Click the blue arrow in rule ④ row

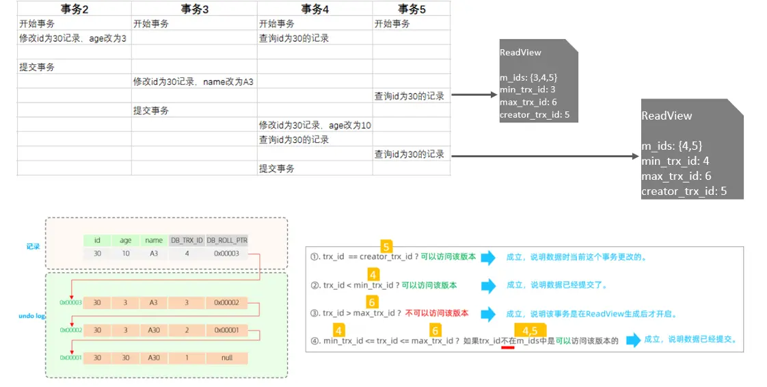pos(634,340)
